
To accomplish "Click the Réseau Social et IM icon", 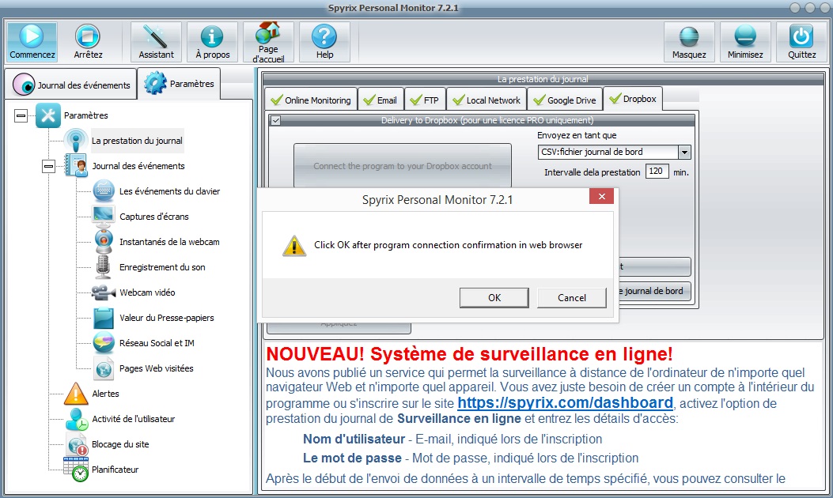I will [104, 343].
